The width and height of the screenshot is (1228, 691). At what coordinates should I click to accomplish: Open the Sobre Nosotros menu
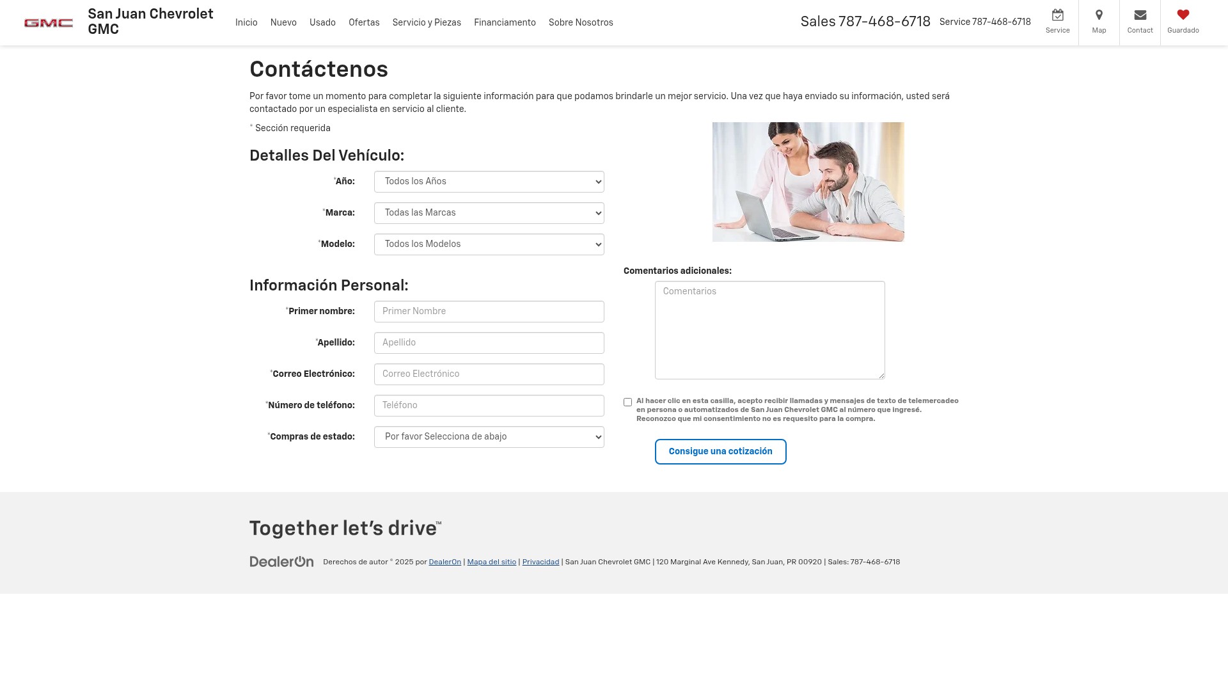581,22
